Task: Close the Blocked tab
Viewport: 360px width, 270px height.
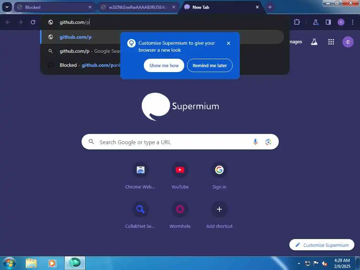Action: (x=90, y=7)
